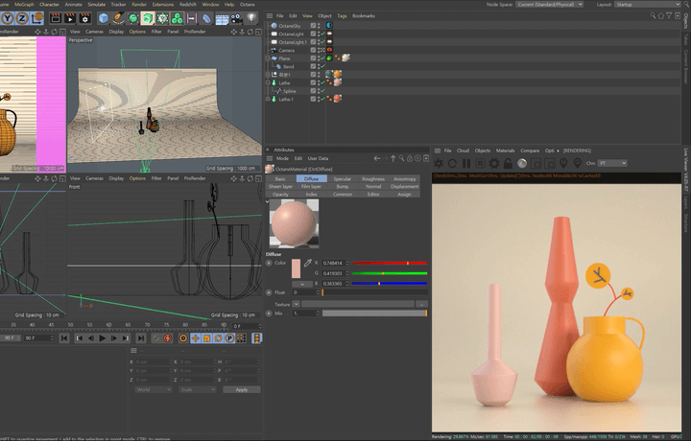Toggle enable checkmark on Bend deformer

322,66
